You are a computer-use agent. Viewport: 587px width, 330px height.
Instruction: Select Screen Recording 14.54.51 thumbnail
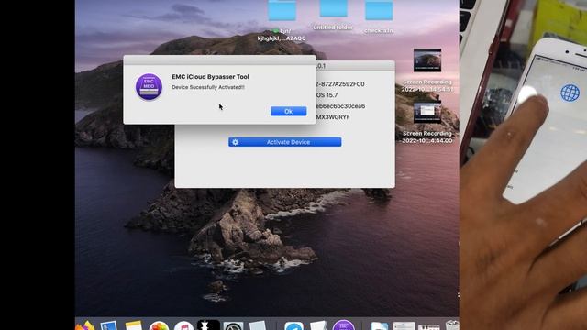(x=427, y=60)
